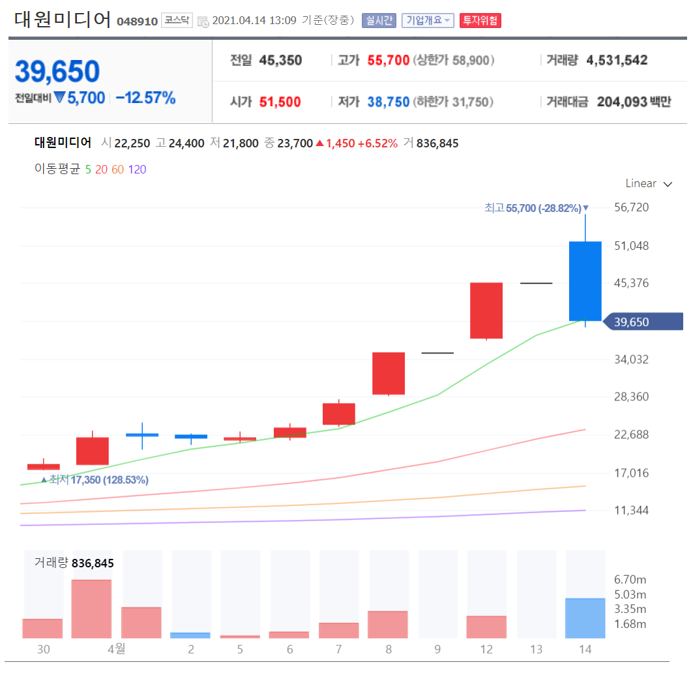This screenshot has height=673, width=693.
Task: Click the +6.52% change in chart header
Action: point(377,143)
